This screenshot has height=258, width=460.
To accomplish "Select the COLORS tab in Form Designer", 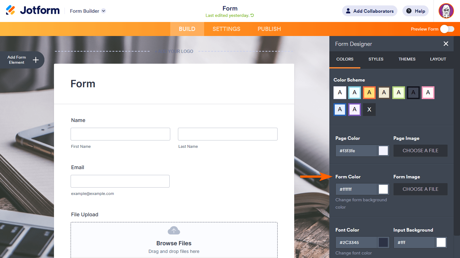I will [345, 59].
